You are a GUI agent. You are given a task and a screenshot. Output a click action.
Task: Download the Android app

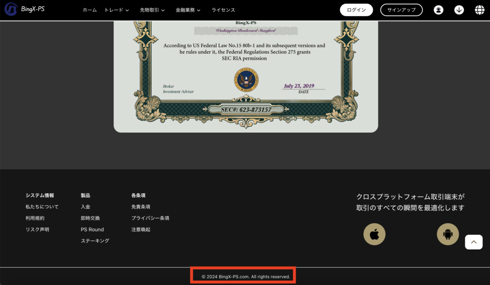pyautogui.click(x=448, y=234)
